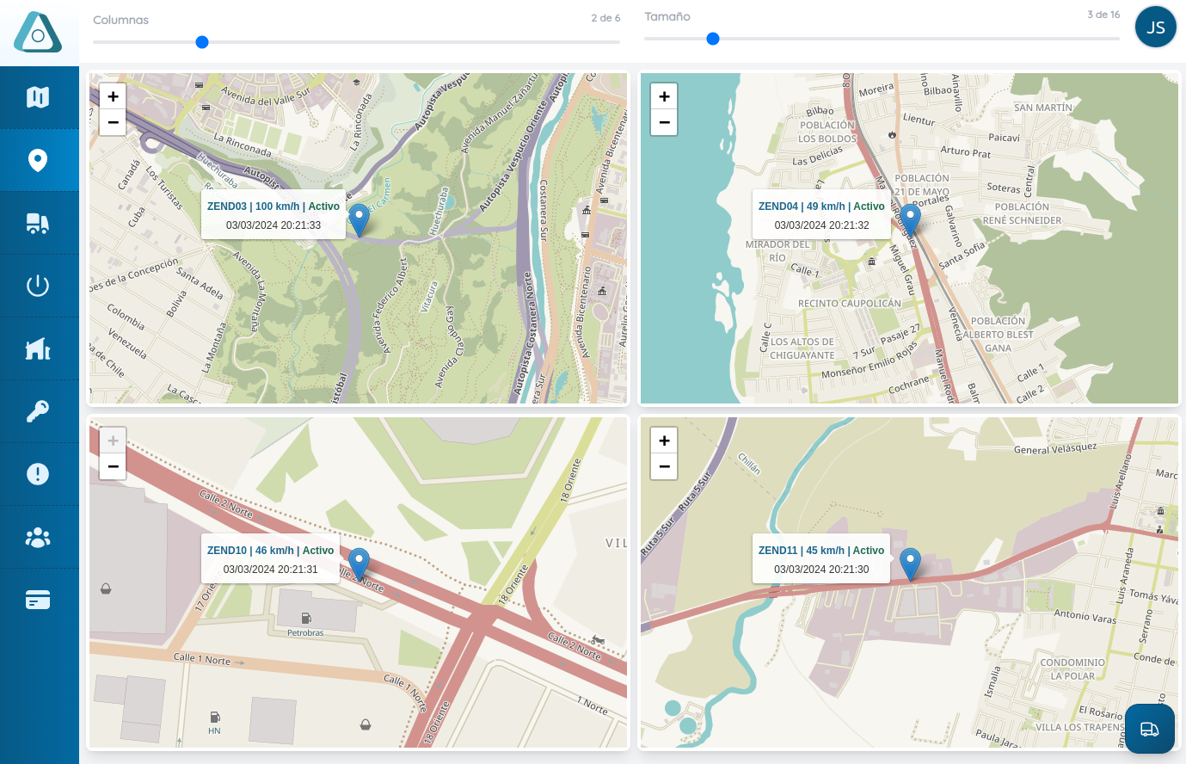The width and height of the screenshot is (1186, 764).
Task: Zoom in on the ZEND11 map
Action: coord(664,441)
